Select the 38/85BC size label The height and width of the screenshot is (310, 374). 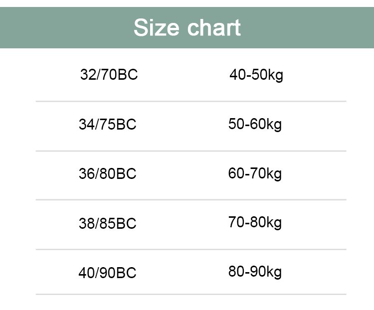click(107, 223)
